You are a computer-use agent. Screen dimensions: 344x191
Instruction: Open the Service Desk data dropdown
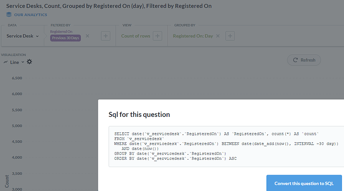click(22, 36)
